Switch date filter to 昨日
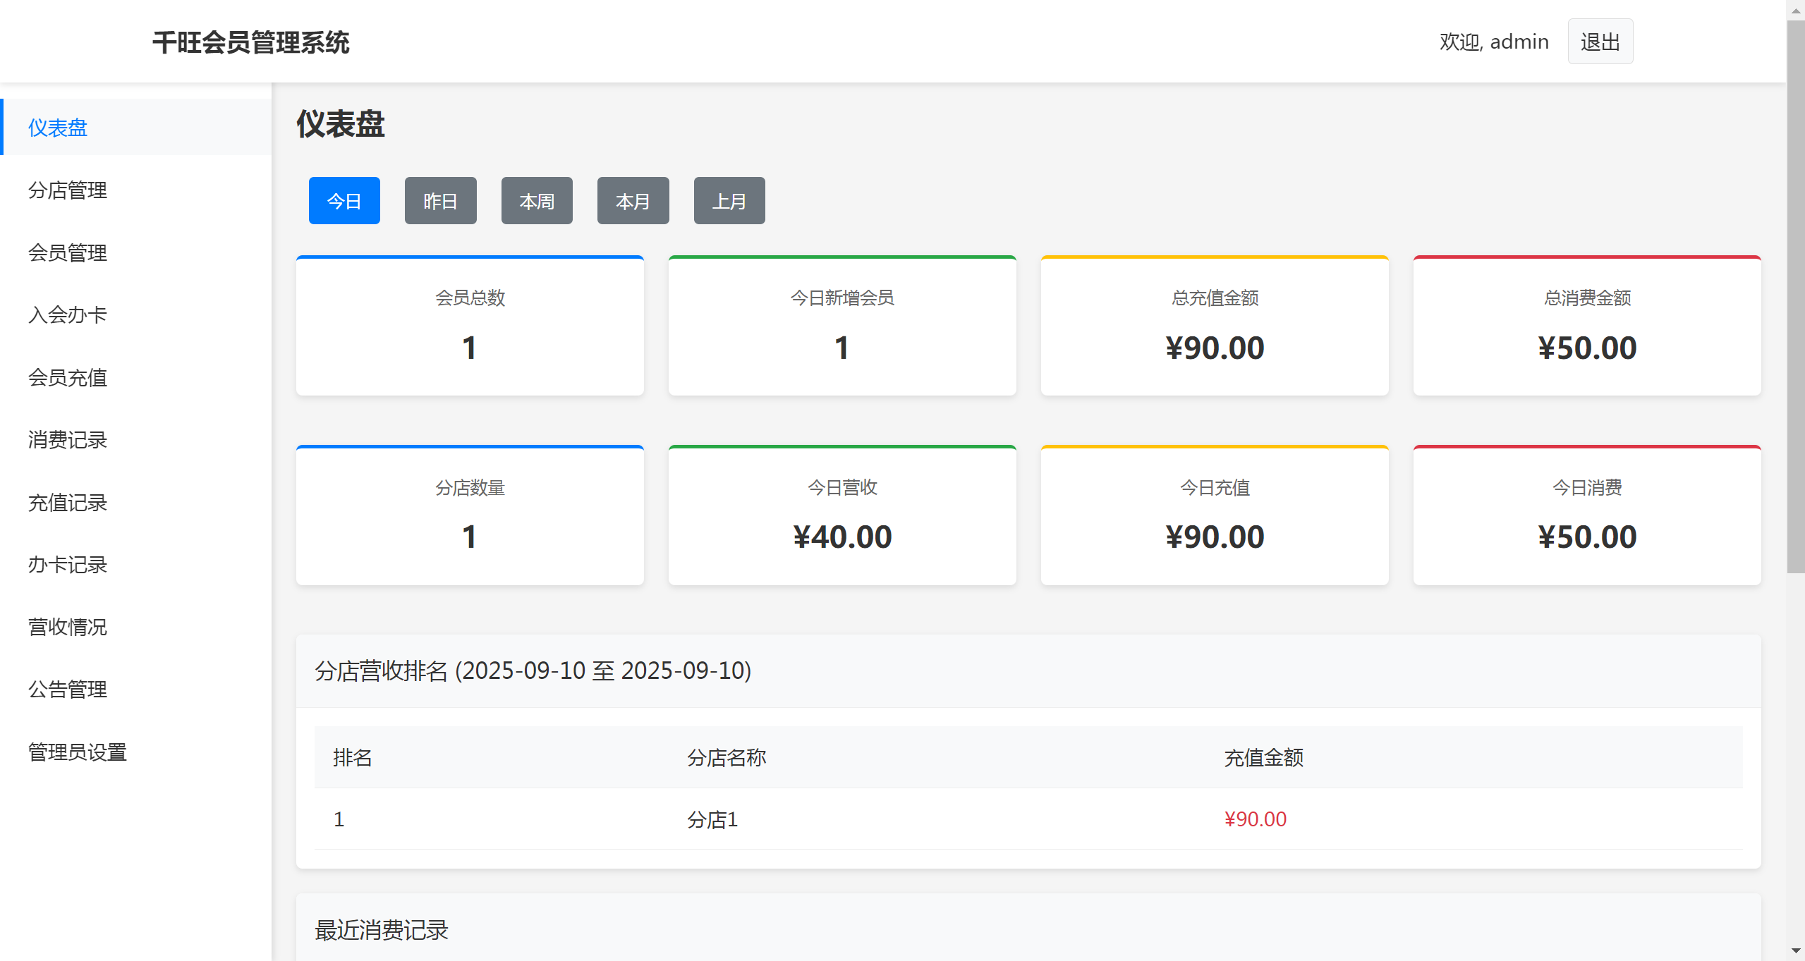The height and width of the screenshot is (961, 1805). [440, 201]
